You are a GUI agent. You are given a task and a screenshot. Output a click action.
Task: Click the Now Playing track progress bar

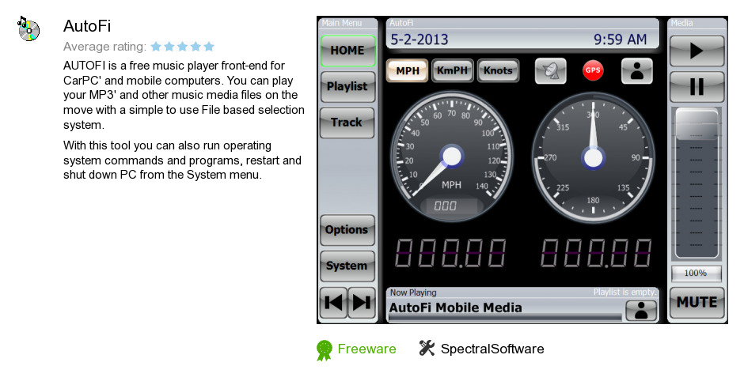tap(504, 318)
